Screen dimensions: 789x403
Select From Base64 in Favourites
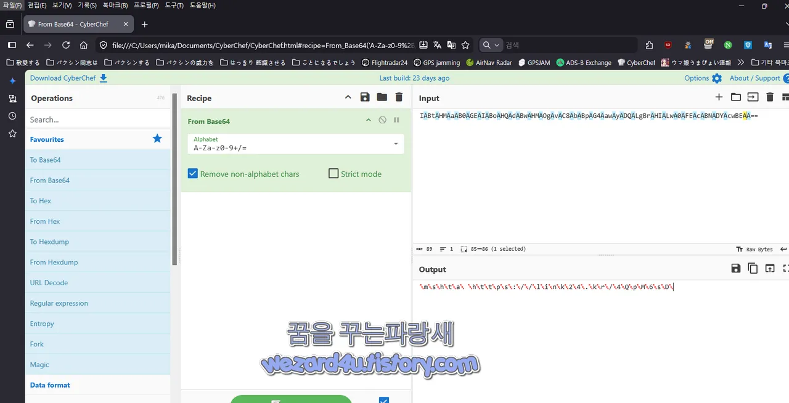tap(97, 180)
